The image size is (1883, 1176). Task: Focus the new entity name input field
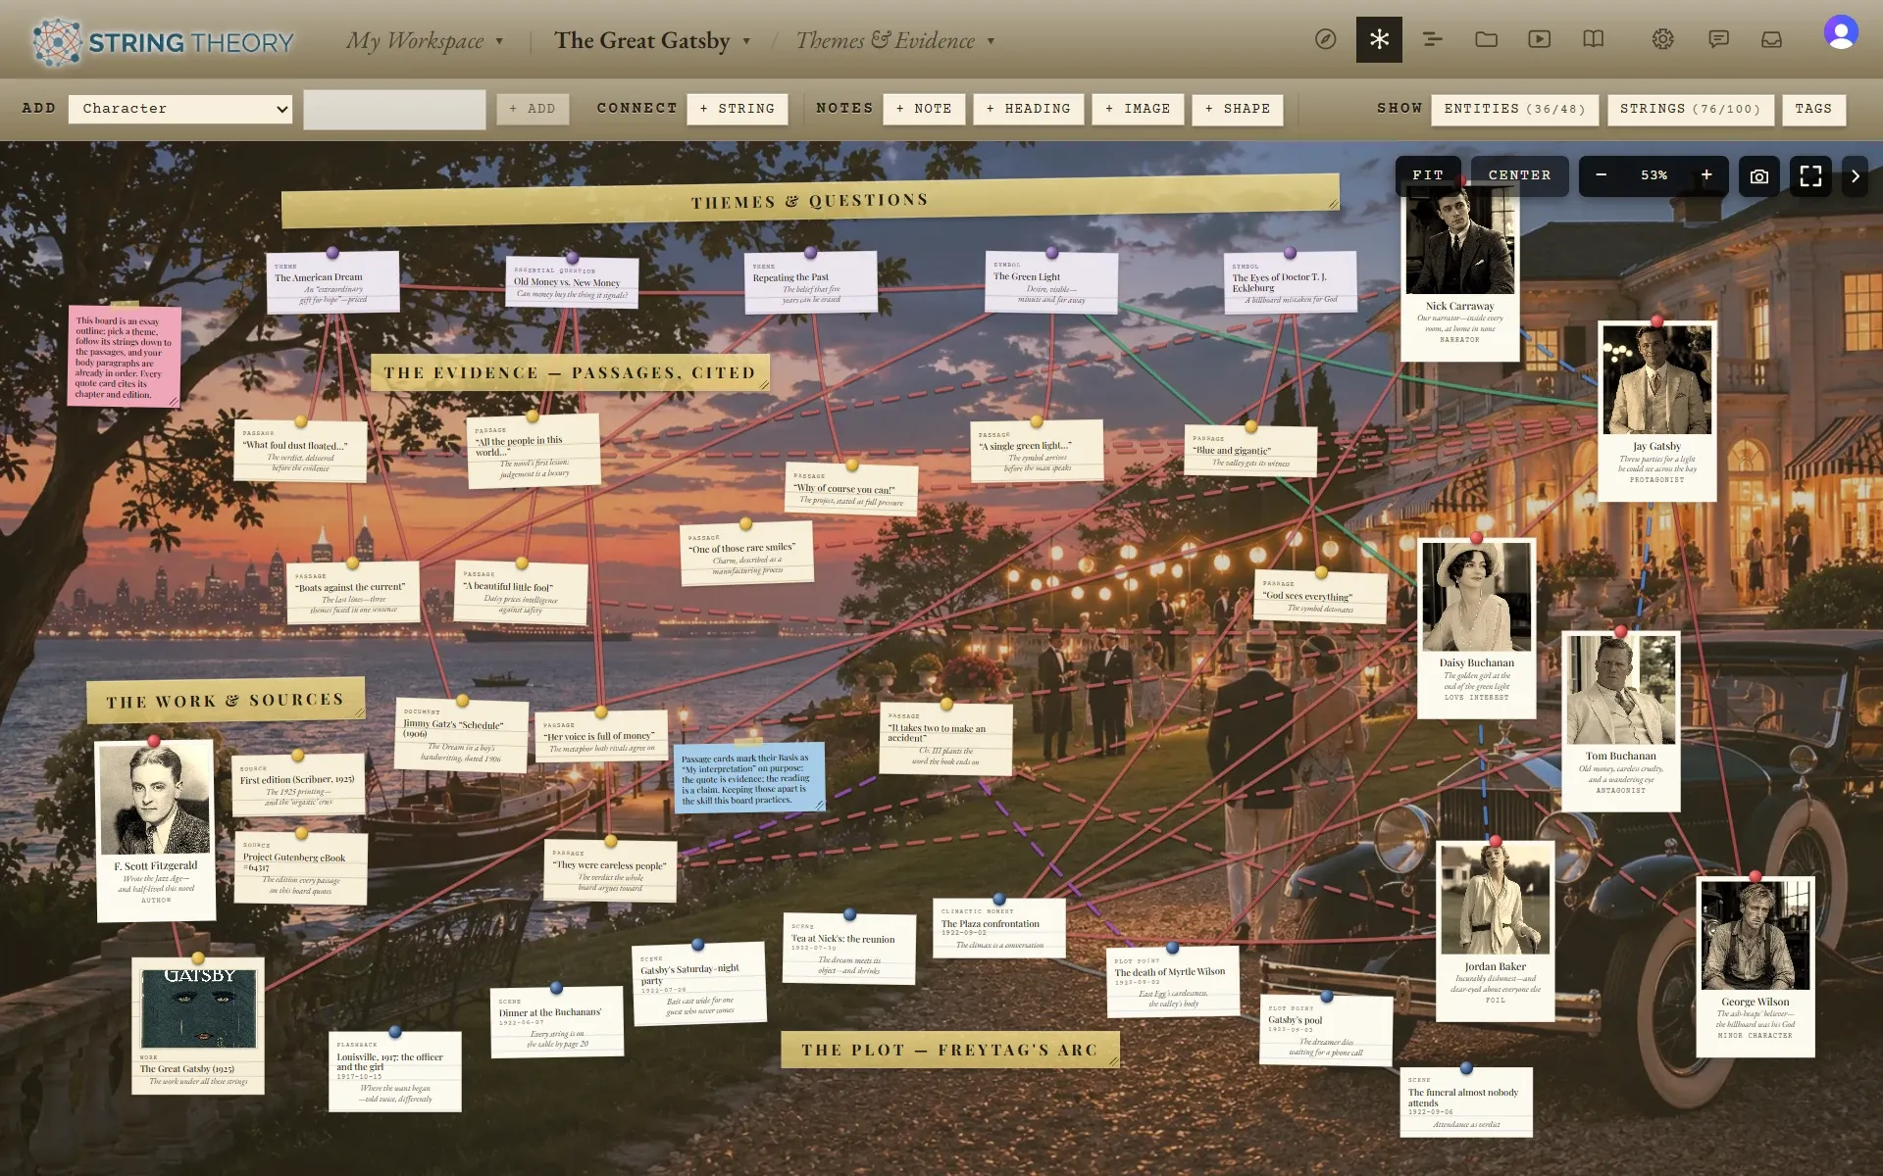point(394,109)
